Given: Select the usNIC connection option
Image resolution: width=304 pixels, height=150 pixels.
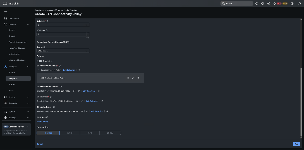Looking at the screenshot, I should tap(70, 133).
